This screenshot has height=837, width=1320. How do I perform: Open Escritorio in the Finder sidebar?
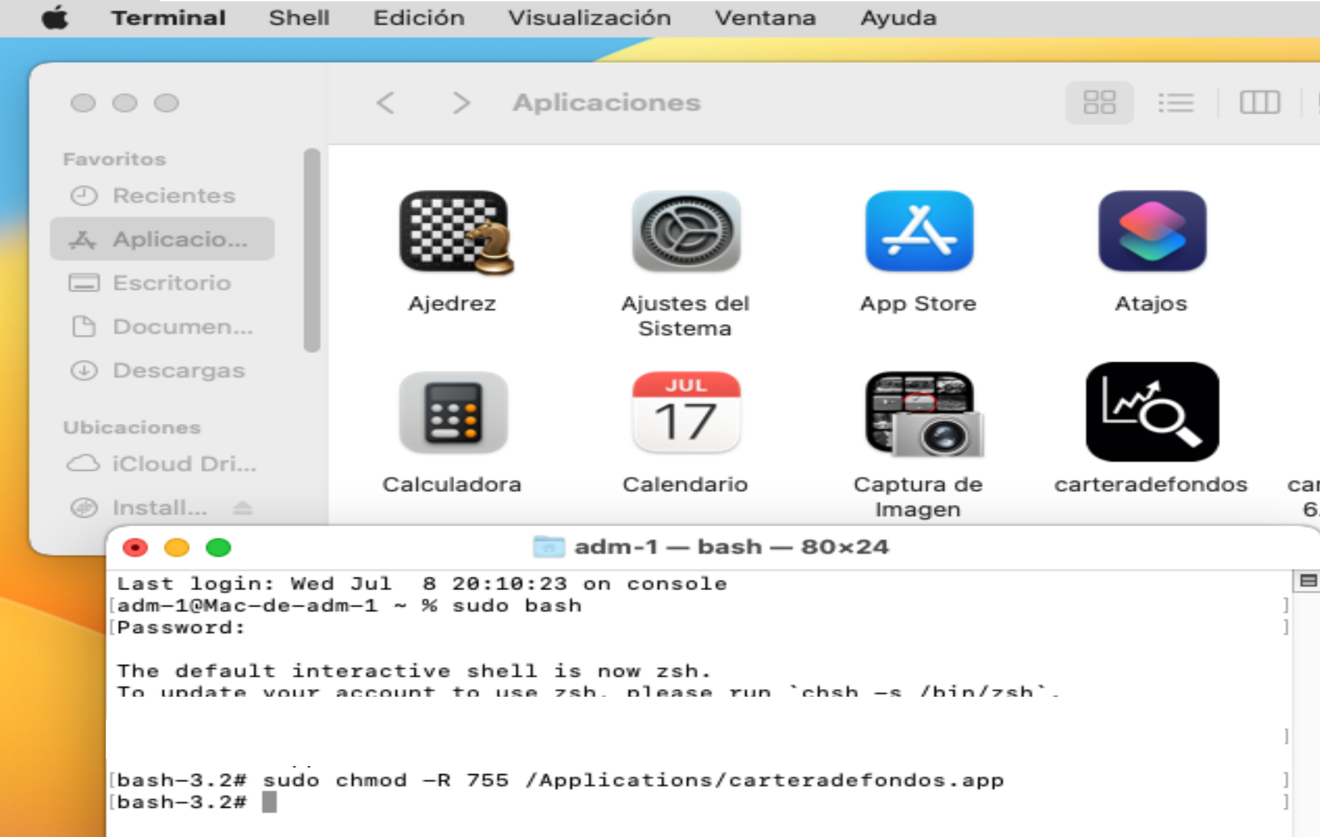point(162,283)
